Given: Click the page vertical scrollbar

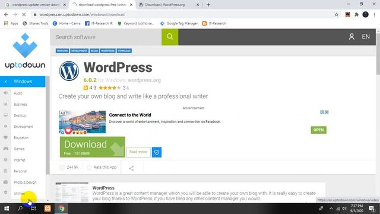Looking at the screenshot, I should coord(378,53).
